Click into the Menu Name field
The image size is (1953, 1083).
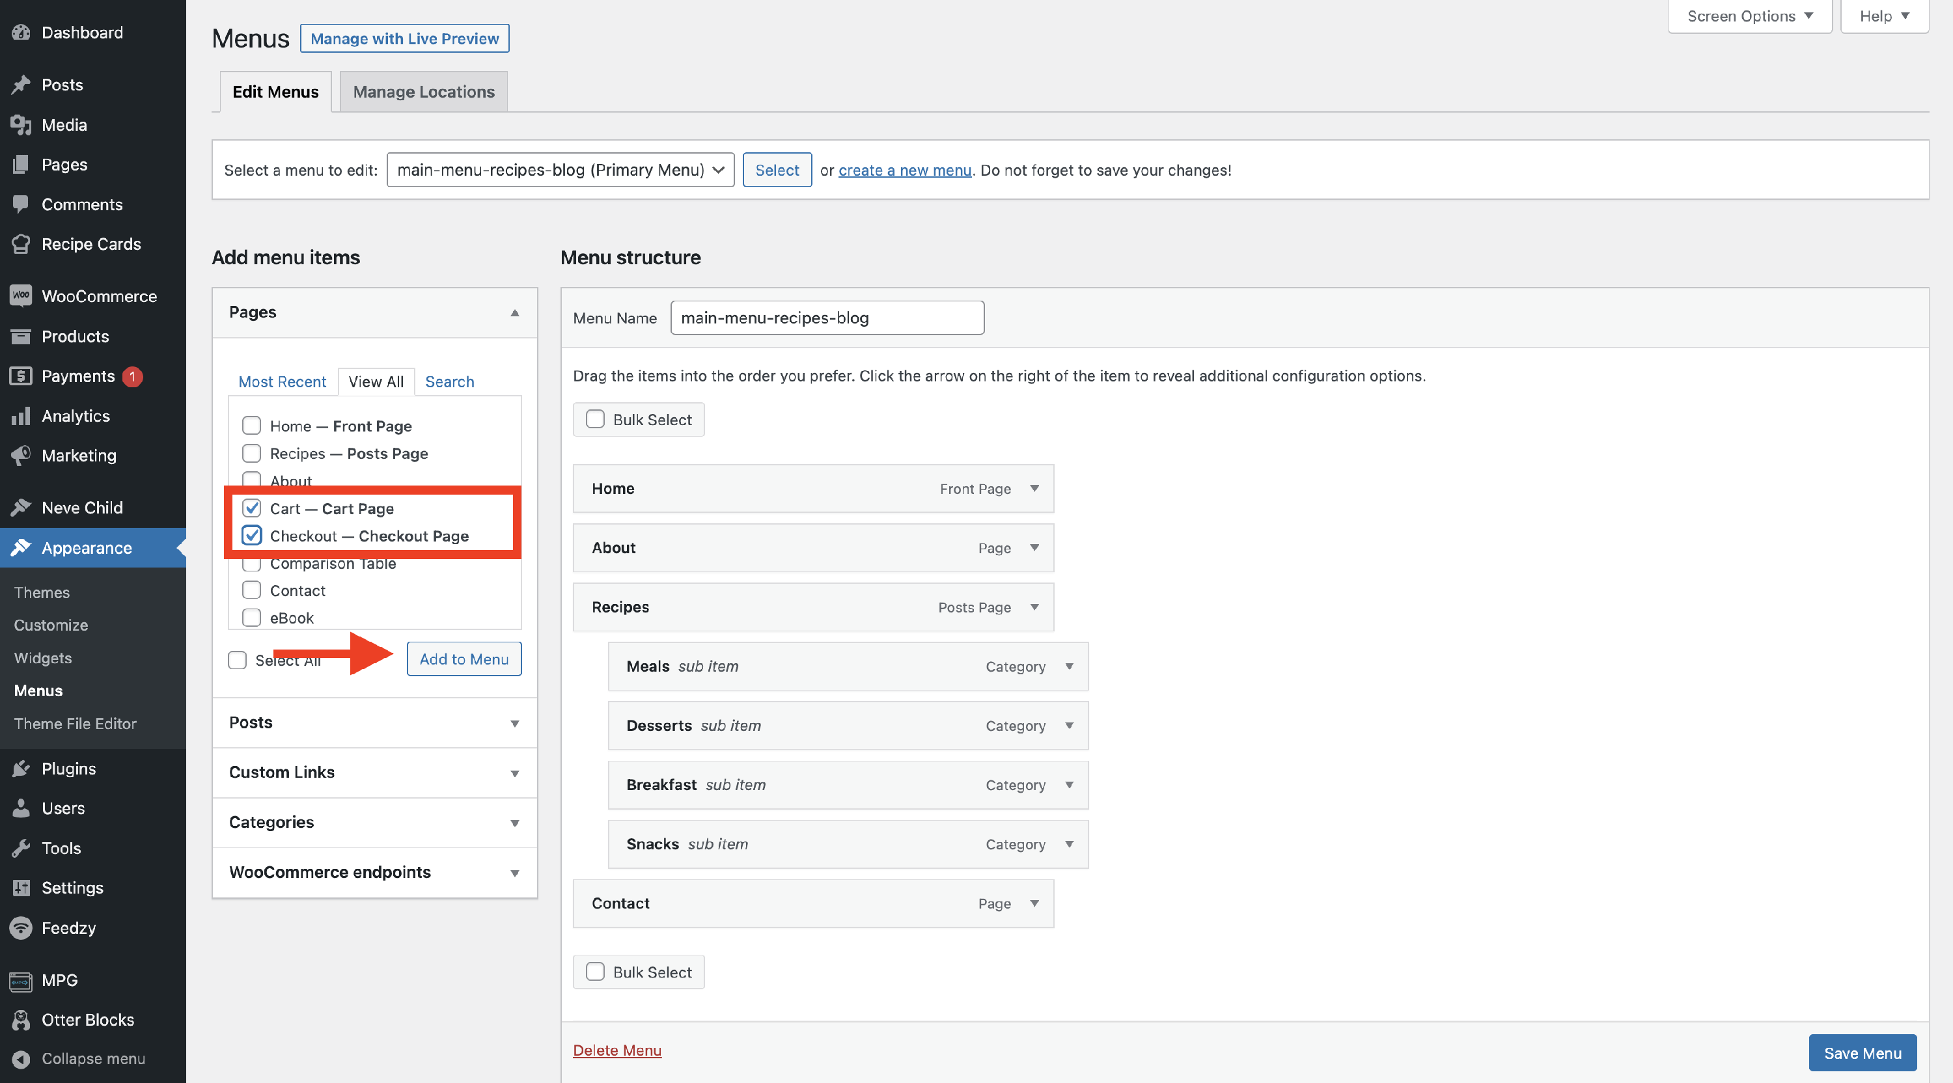coord(826,318)
